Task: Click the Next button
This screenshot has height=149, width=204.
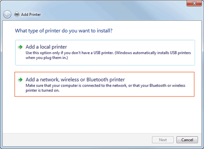Action: pos(163,140)
